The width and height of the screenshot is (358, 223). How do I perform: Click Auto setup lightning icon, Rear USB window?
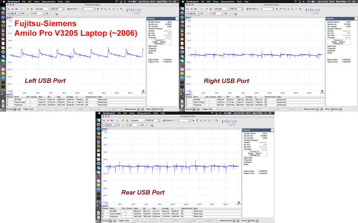(x=123, y=120)
